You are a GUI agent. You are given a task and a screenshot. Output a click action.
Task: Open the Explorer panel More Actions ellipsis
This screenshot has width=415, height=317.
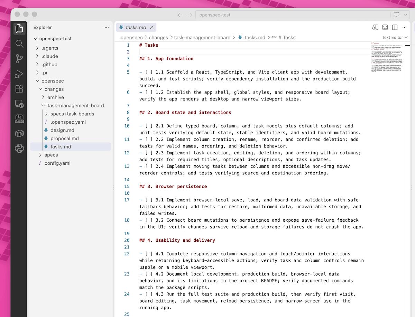pyautogui.click(x=107, y=27)
